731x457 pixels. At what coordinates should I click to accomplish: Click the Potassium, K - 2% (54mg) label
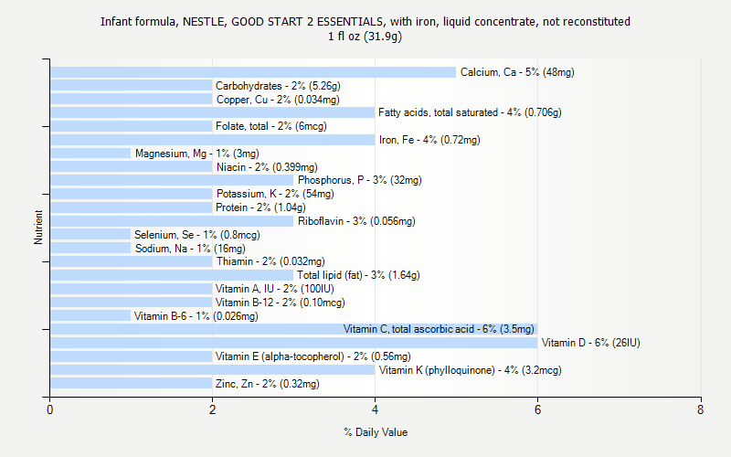pyautogui.click(x=275, y=194)
